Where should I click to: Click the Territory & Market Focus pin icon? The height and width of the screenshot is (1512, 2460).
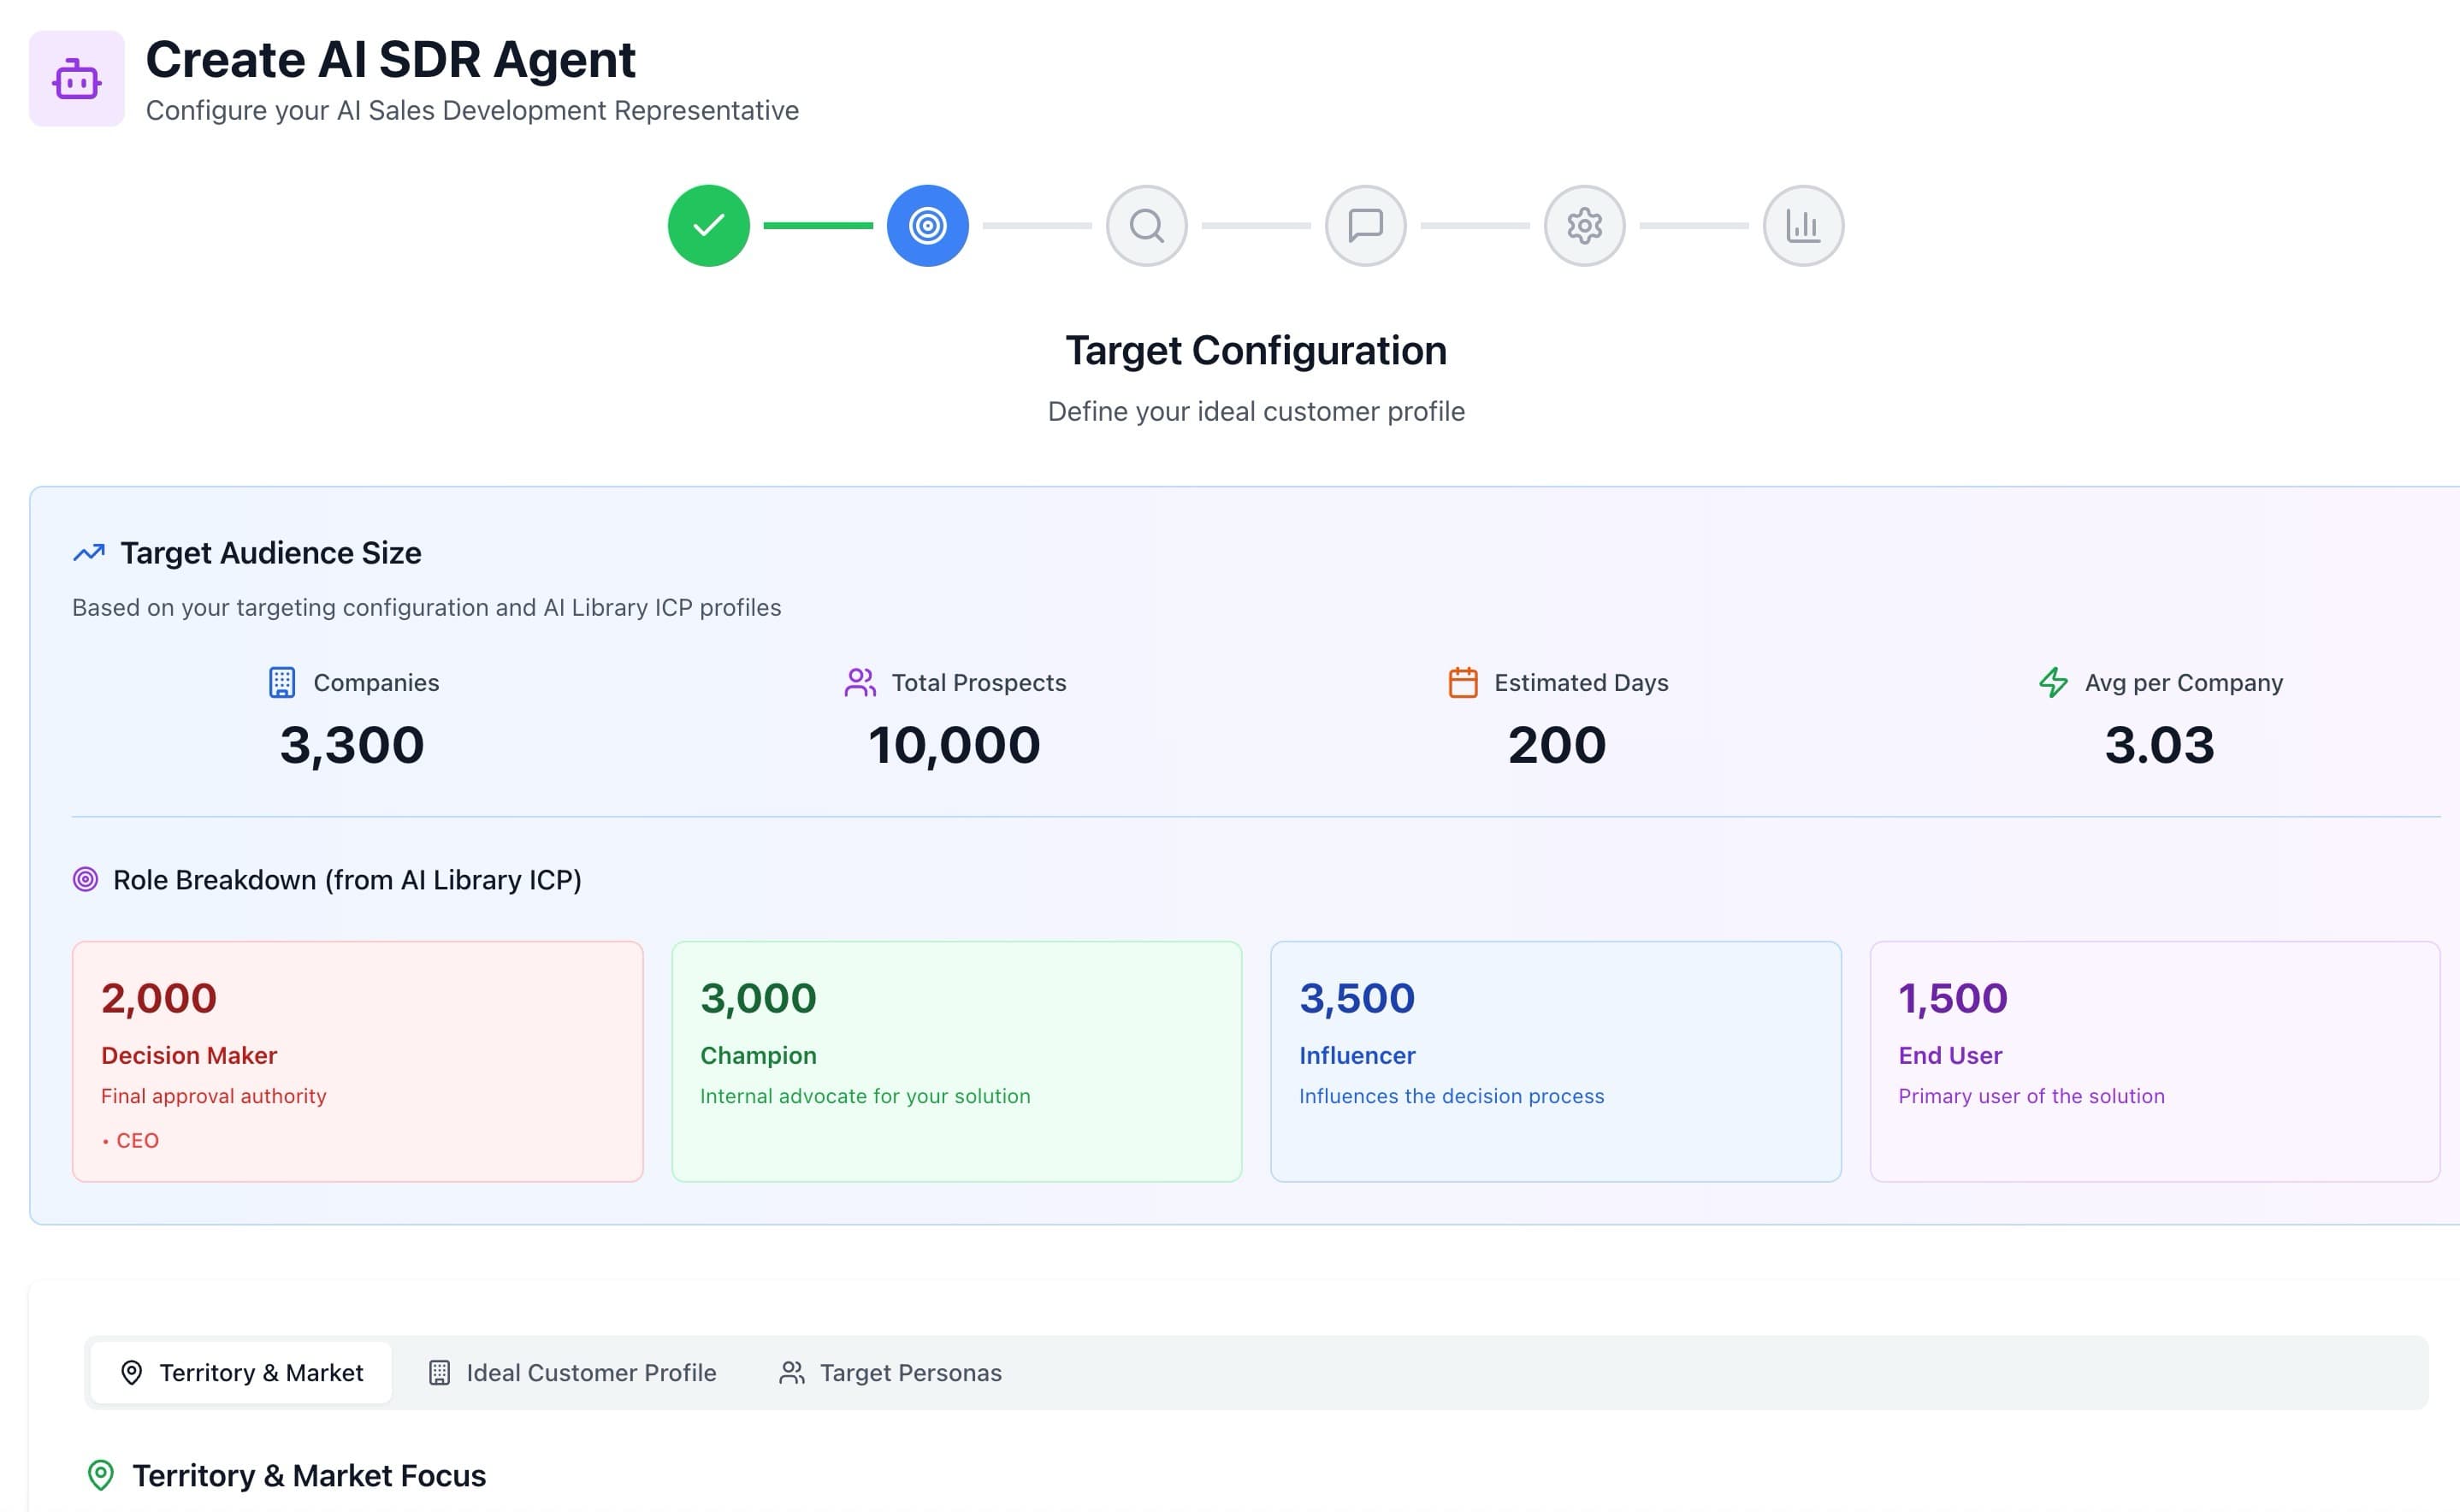(100, 1474)
